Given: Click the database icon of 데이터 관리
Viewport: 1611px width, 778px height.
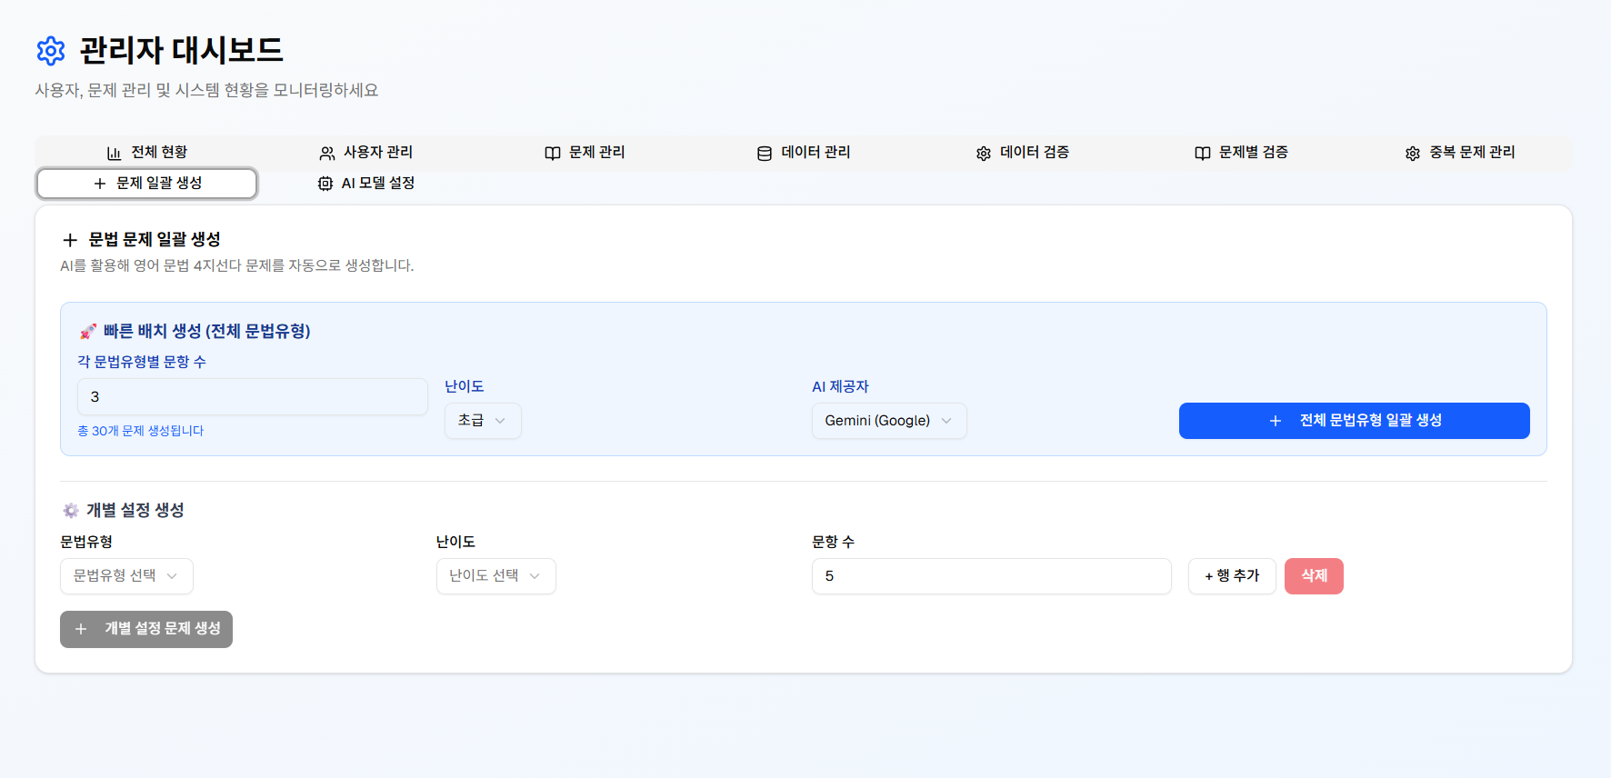Looking at the screenshot, I should (765, 153).
